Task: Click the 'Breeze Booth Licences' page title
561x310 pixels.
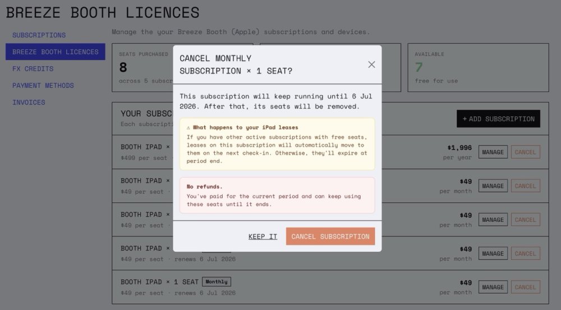Action: (x=103, y=12)
